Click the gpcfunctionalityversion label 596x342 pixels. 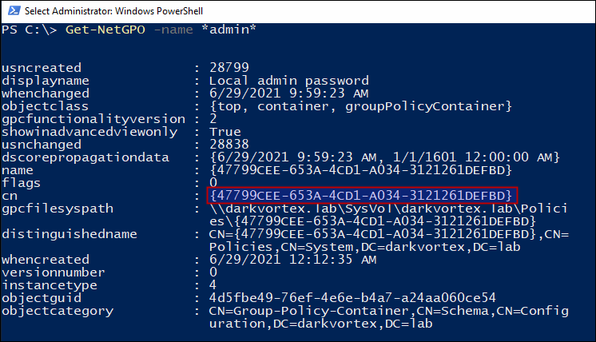point(93,119)
